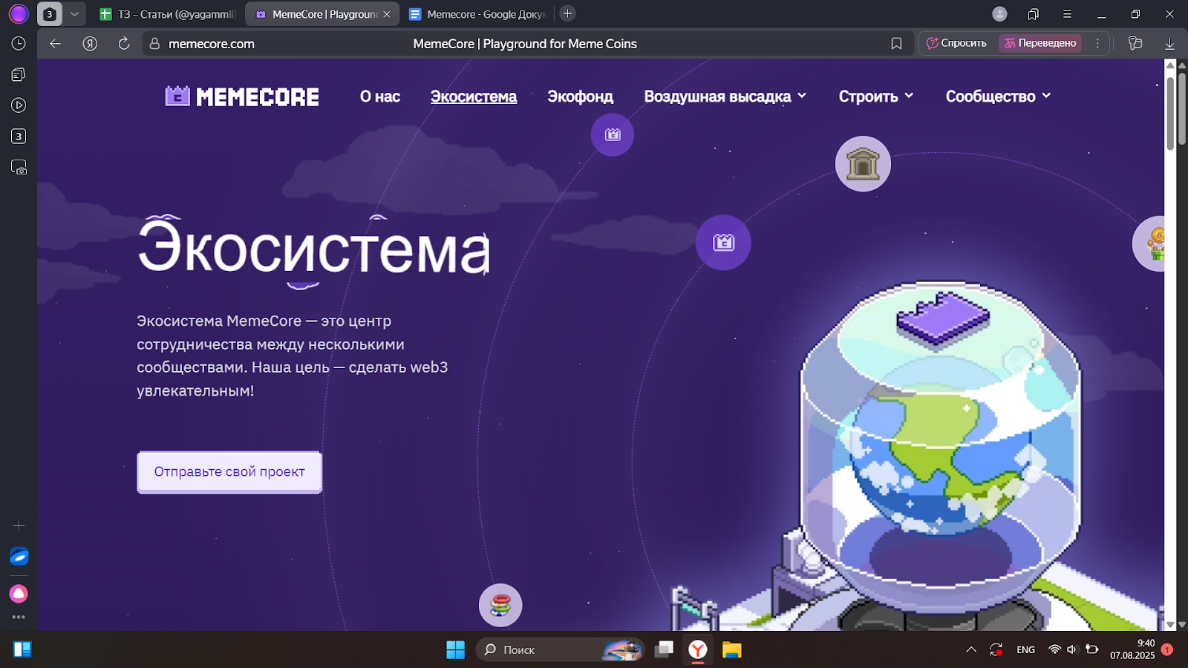Open the О нас page
Image resolution: width=1188 pixels, height=668 pixels.
pyautogui.click(x=379, y=96)
